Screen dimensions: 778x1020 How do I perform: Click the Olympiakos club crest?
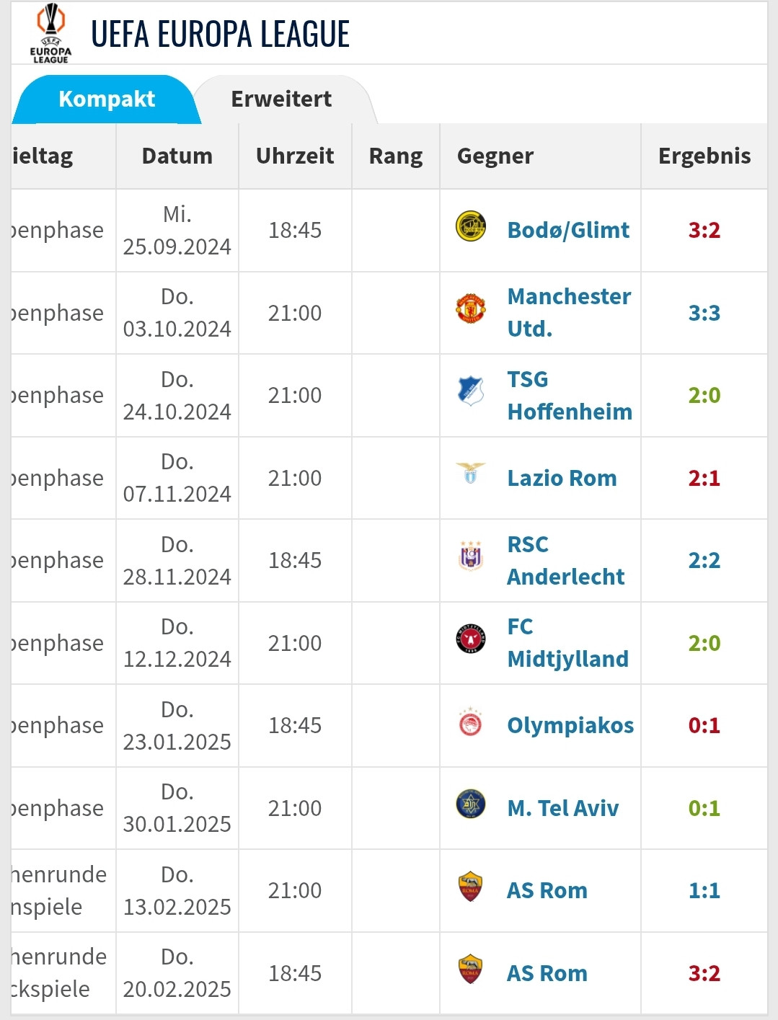click(471, 722)
